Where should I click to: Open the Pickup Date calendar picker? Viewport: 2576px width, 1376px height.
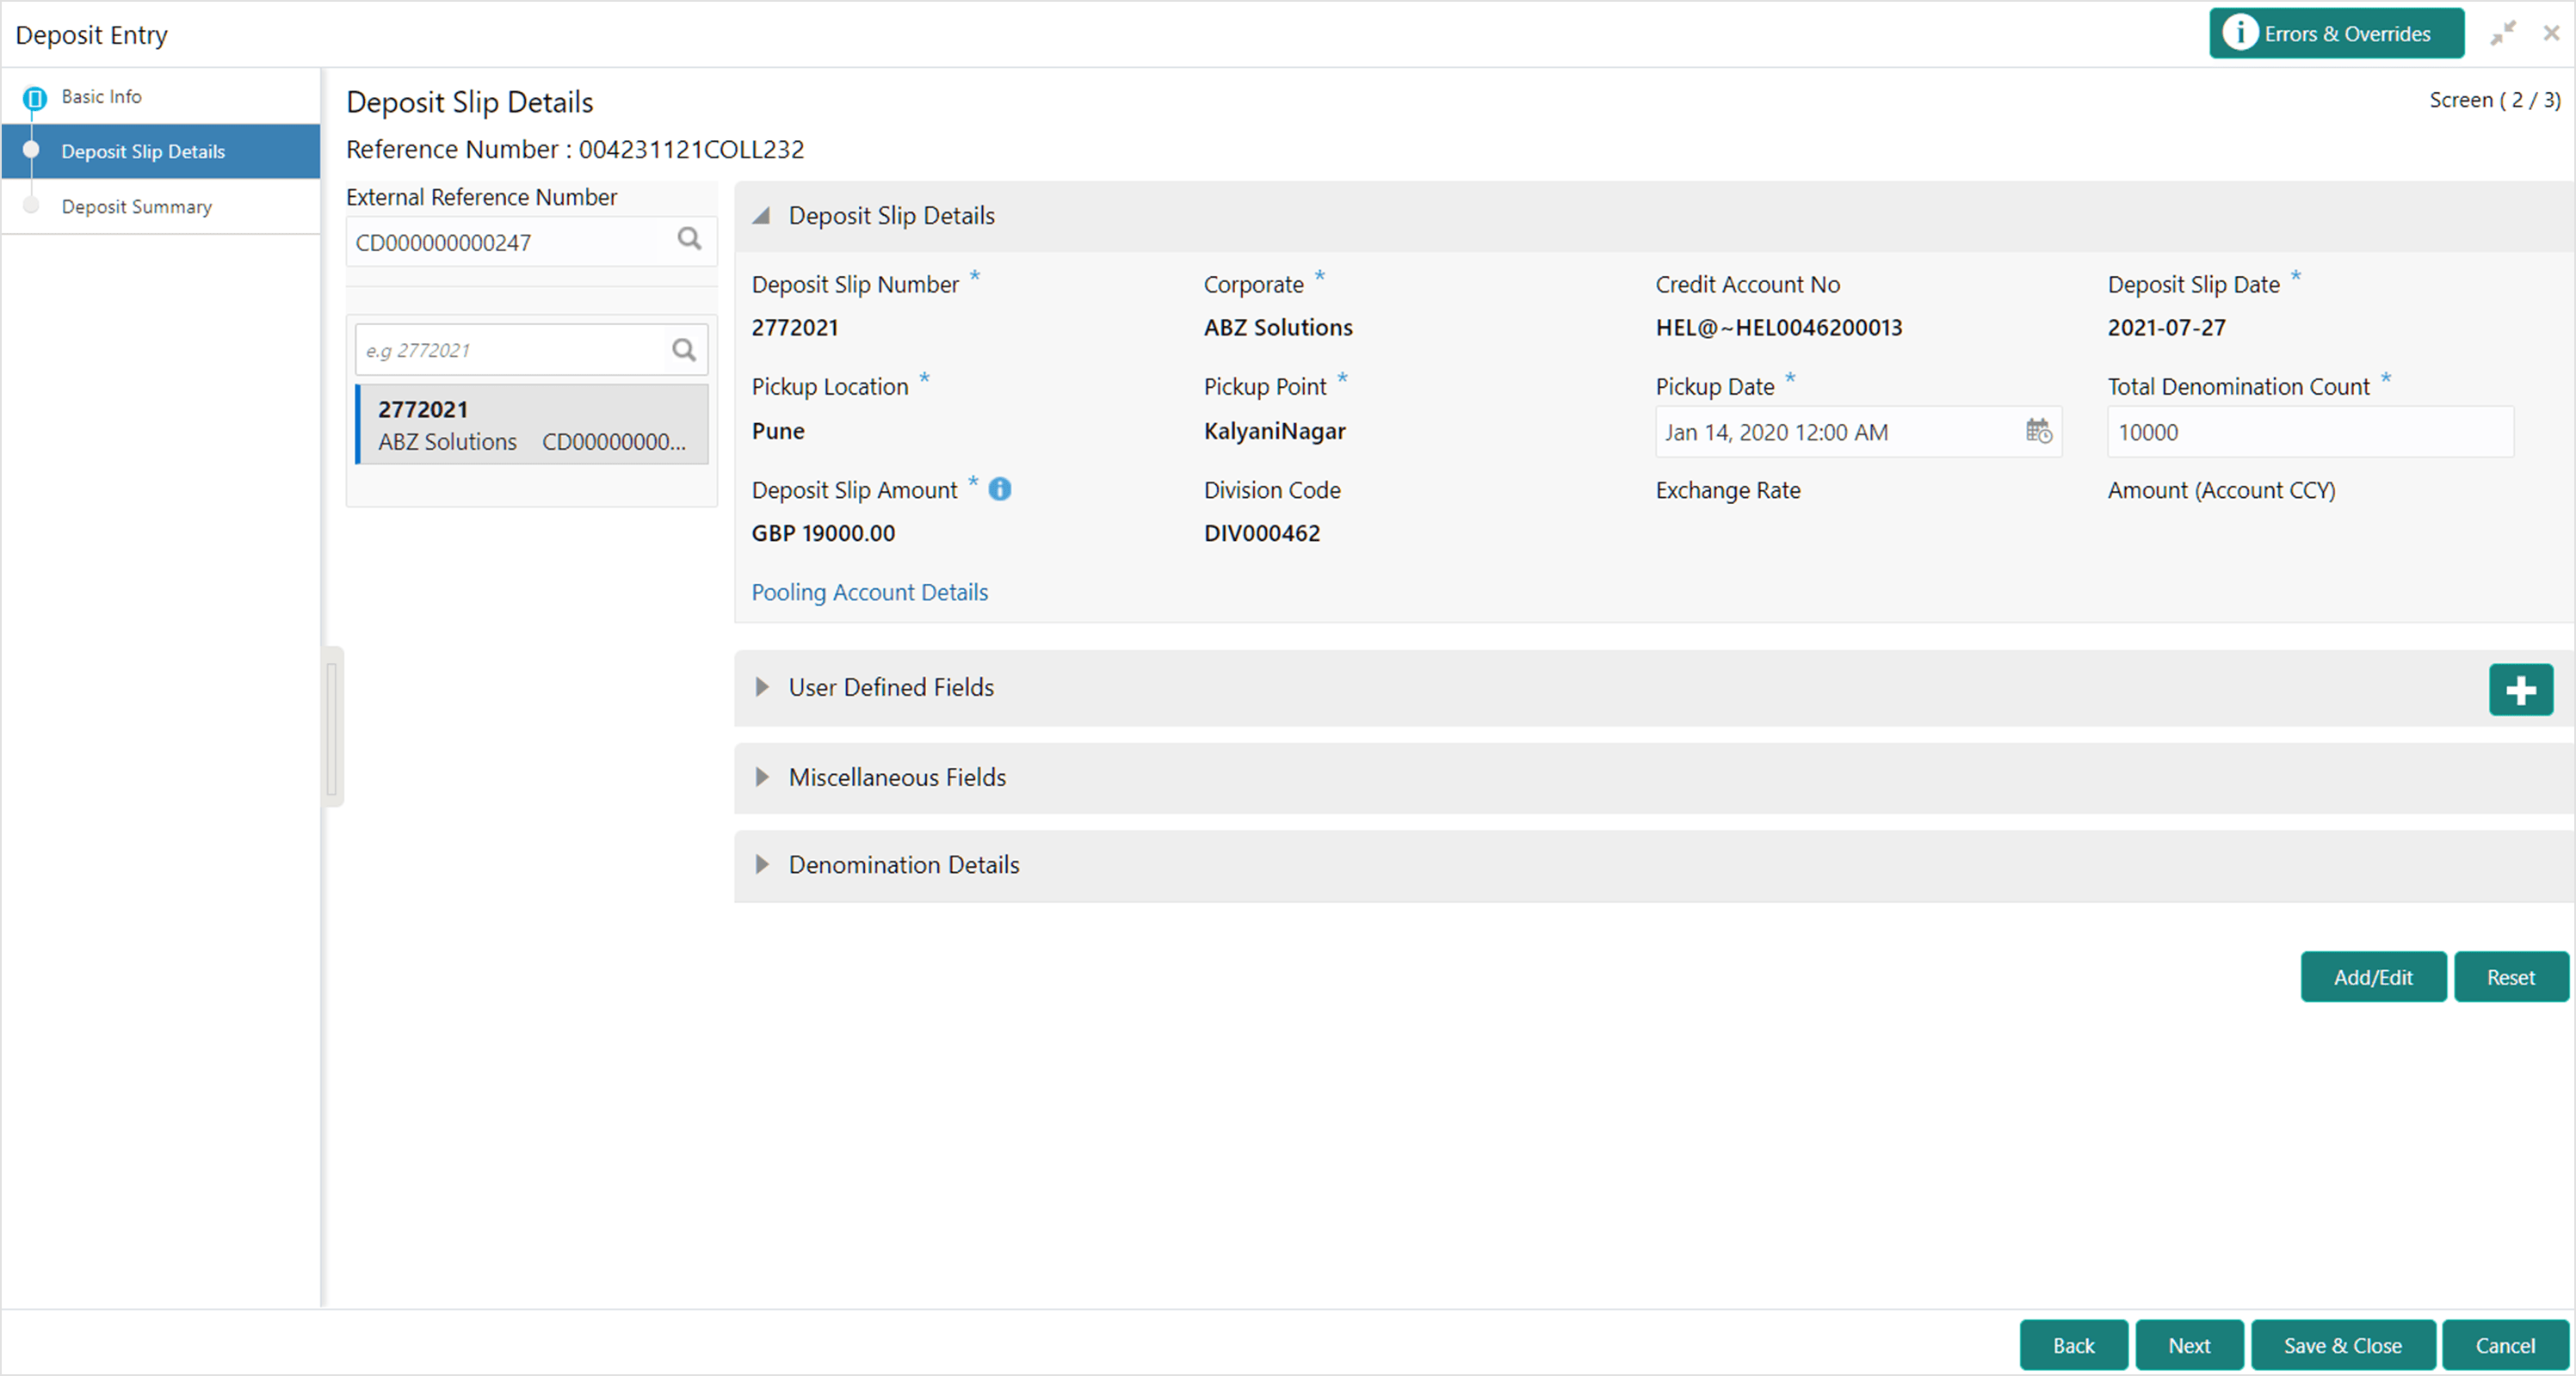click(x=2038, y=432)
